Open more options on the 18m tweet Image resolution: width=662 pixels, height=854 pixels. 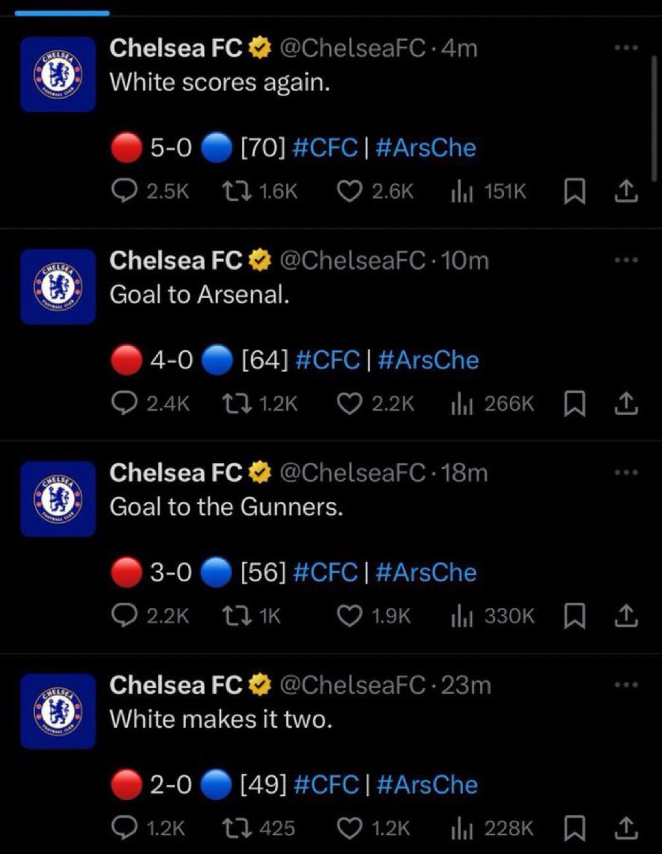tap(626, 472)
